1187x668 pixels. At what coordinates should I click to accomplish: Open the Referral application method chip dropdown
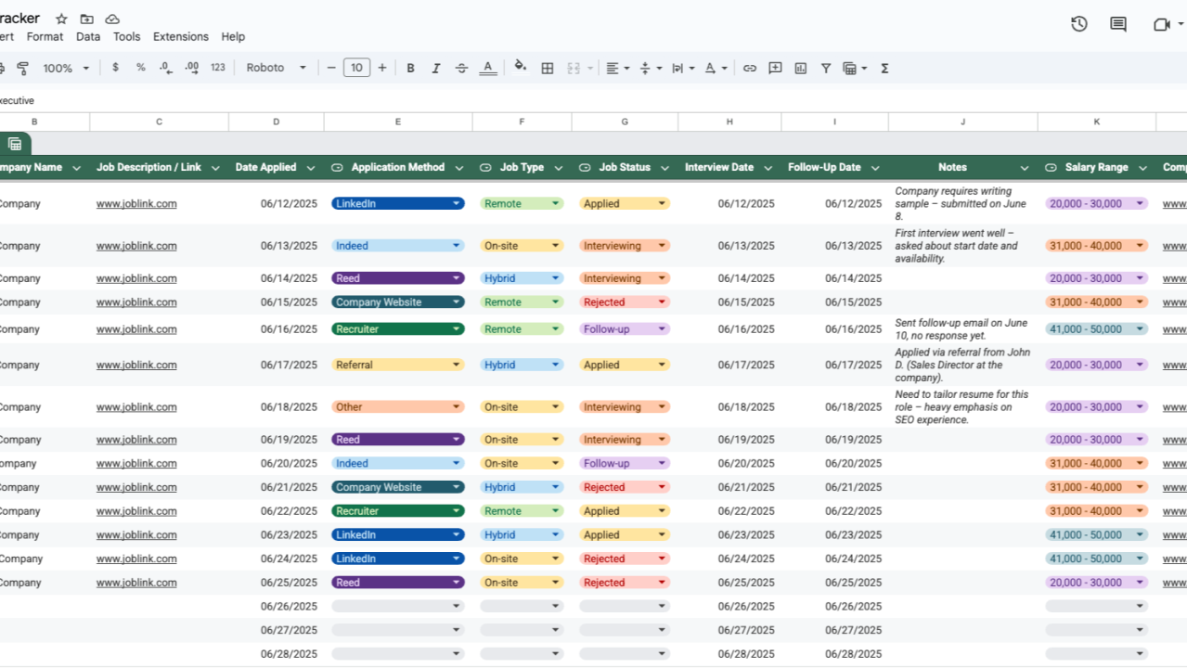pos(398,365)
